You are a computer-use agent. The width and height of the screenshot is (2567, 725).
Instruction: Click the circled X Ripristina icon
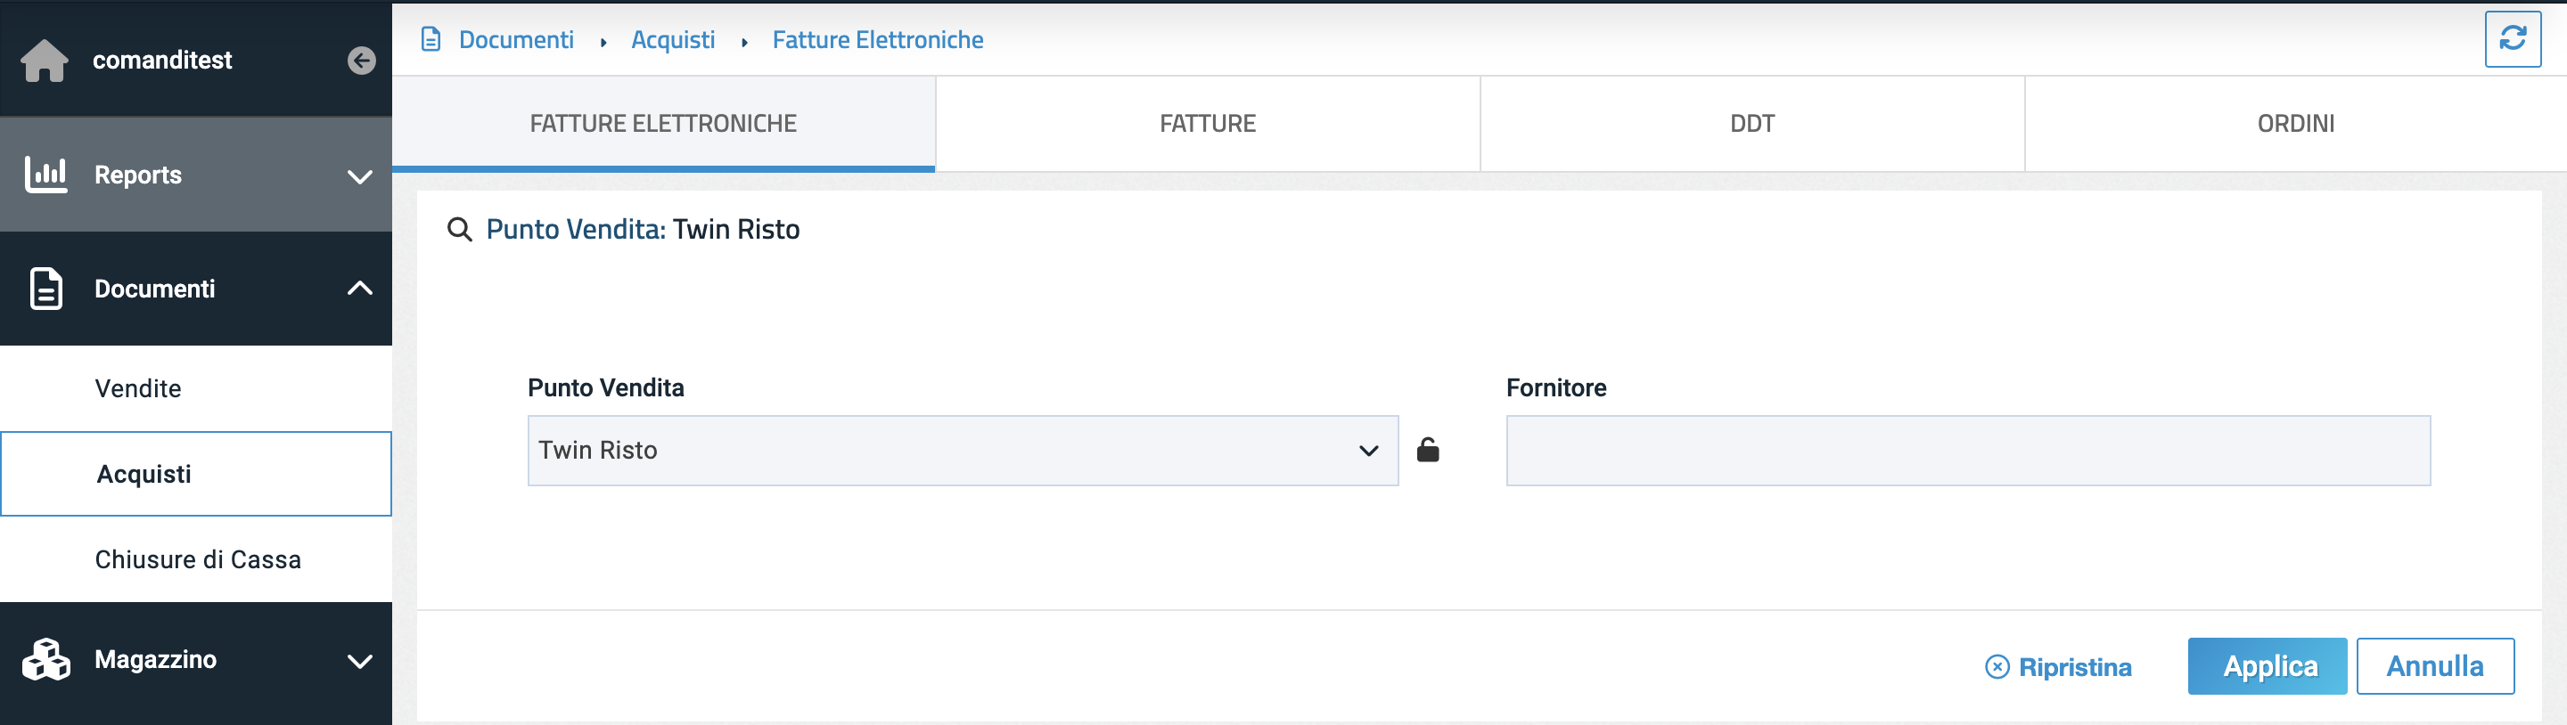[1997, 666]
